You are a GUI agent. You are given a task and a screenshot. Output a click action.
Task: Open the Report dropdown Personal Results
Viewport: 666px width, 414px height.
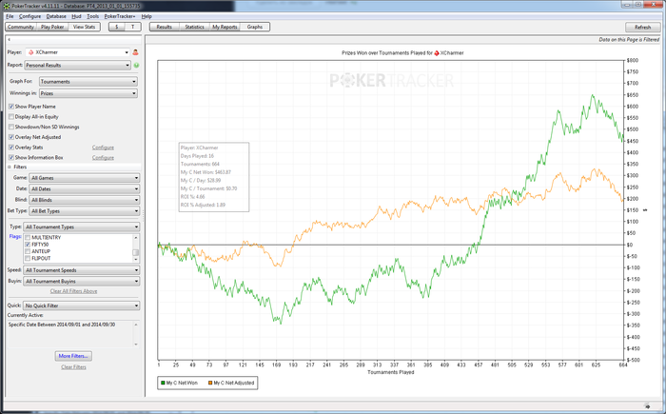77,66
